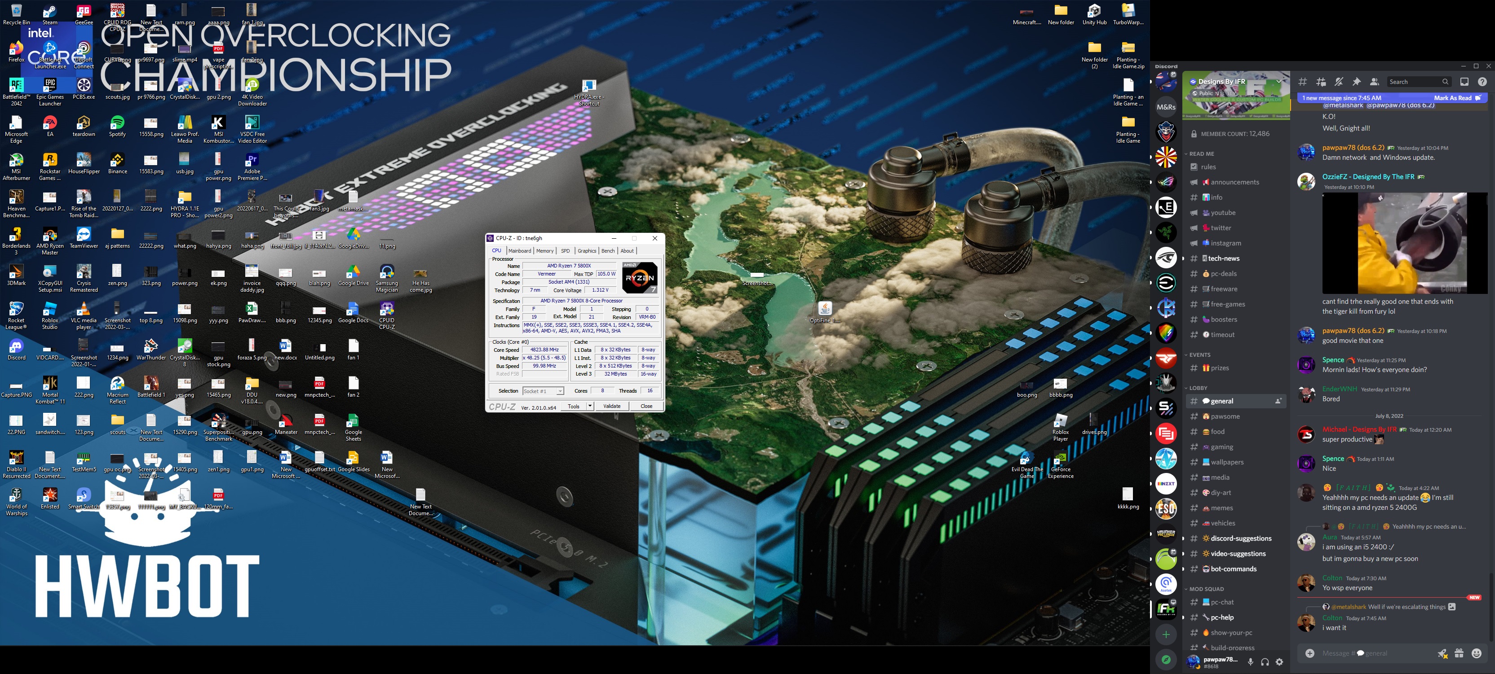Open Threads in Discord header
The image size is (1495, 674).
(1321, 82)
